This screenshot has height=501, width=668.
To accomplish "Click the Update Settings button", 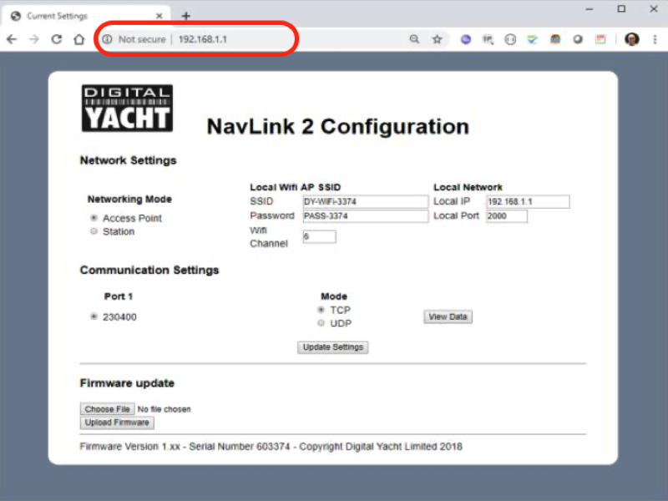I will coord(332,347).
